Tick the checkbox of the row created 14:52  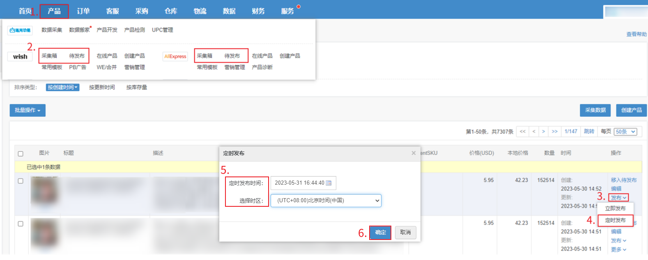point(21,181)
